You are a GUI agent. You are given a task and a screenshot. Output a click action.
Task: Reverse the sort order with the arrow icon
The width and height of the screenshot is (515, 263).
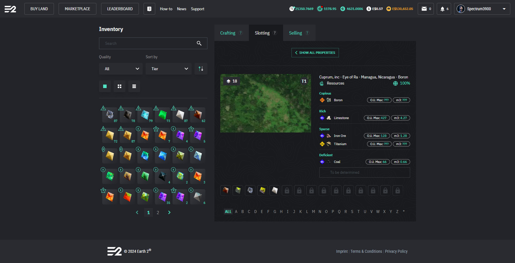coord(201,69)
